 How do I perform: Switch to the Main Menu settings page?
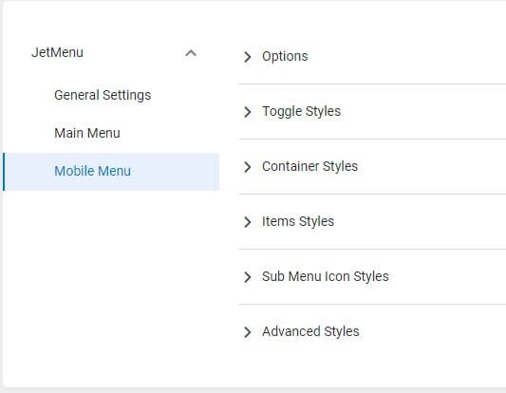(87, 133)
